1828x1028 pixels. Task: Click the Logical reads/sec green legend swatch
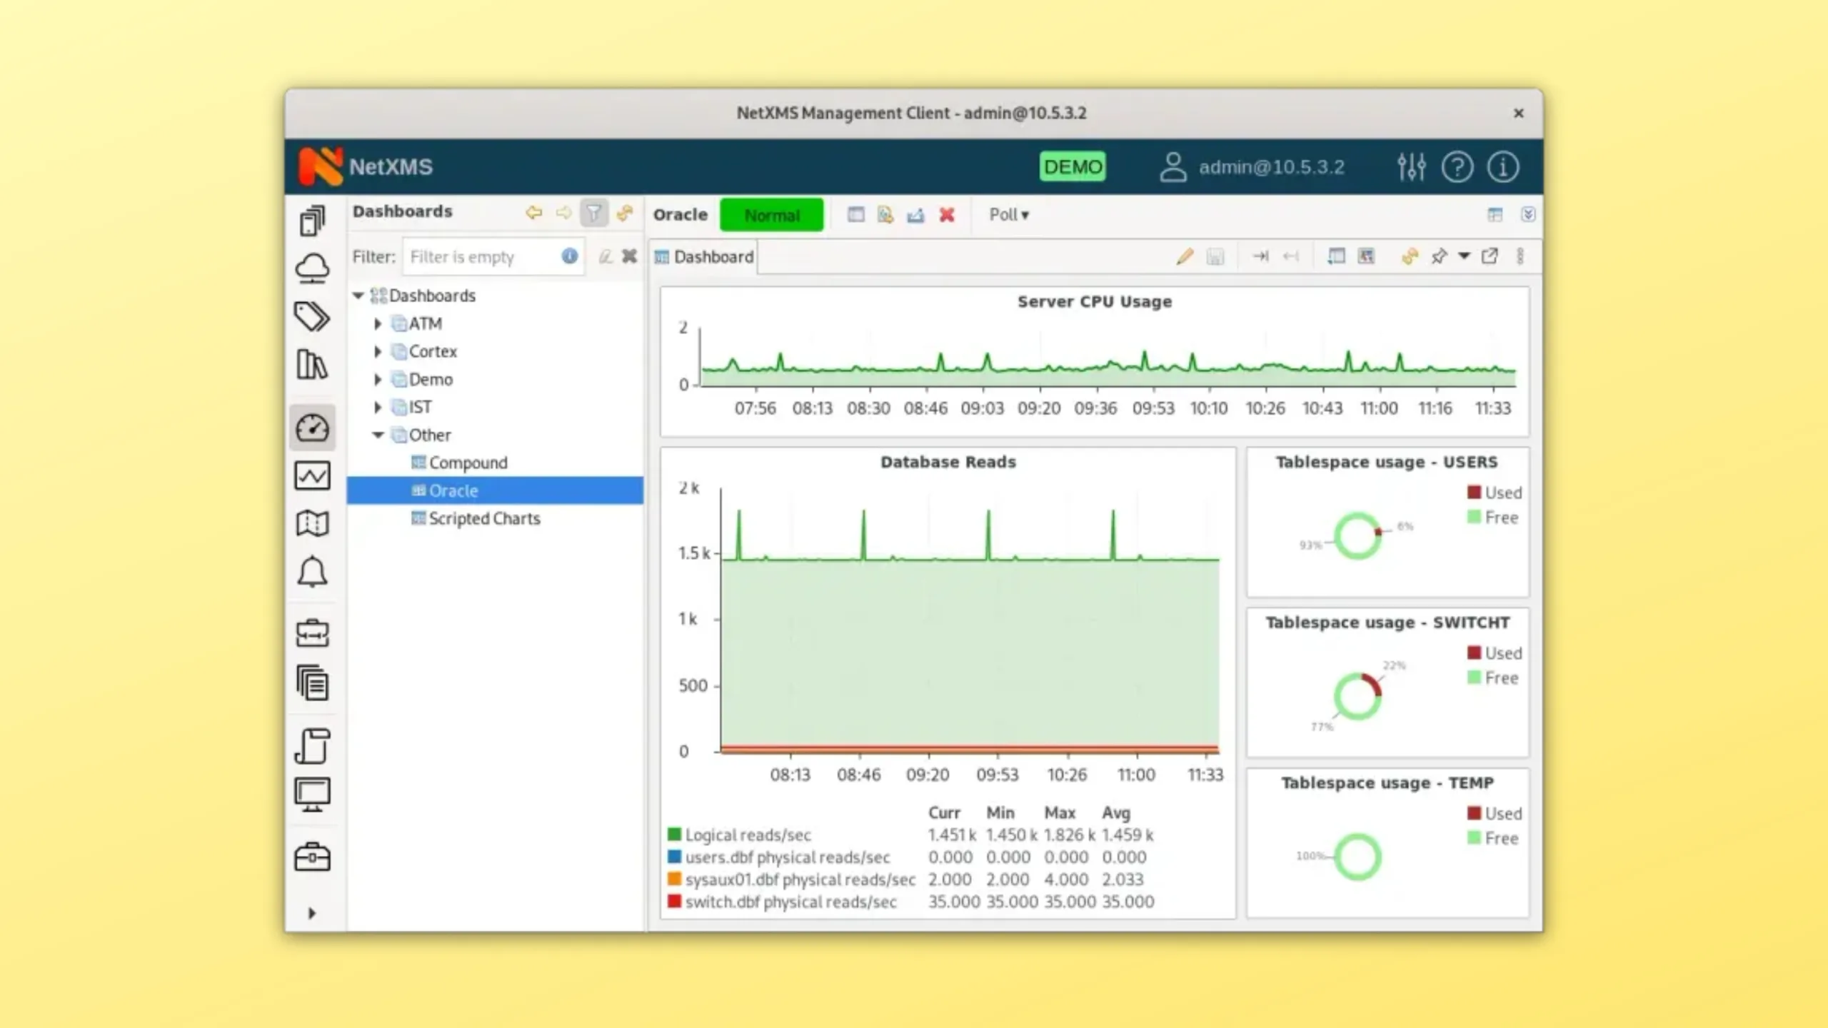674,834
